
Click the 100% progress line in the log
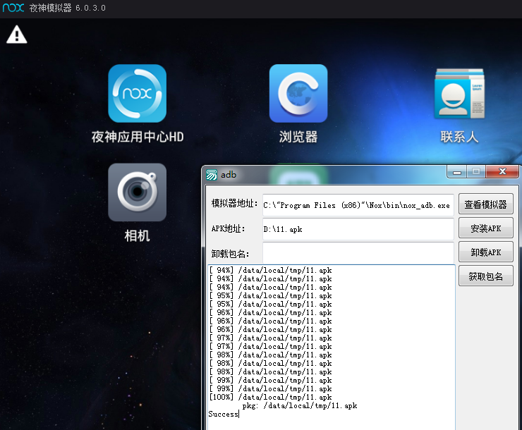[270, 398]
